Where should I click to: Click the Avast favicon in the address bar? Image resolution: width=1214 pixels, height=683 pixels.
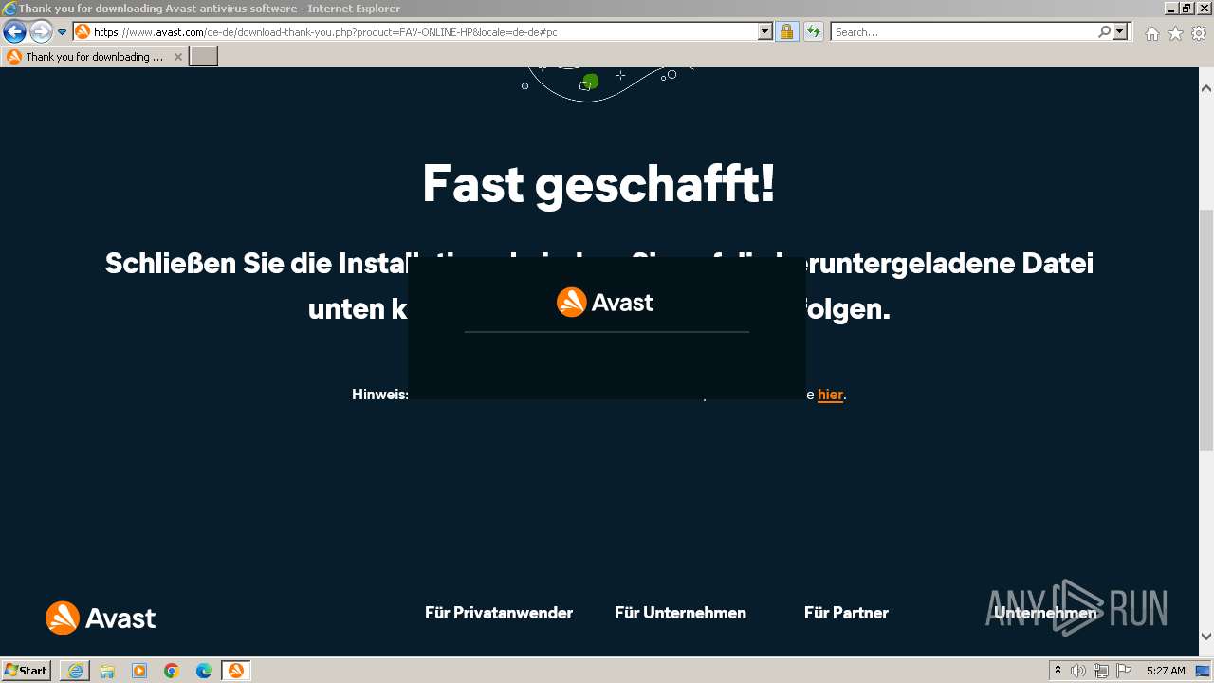pyautogui.click(x=83, y=31)
